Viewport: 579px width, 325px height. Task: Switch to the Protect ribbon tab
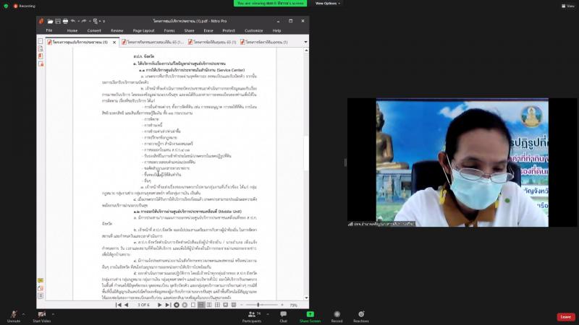pos(229,30)
